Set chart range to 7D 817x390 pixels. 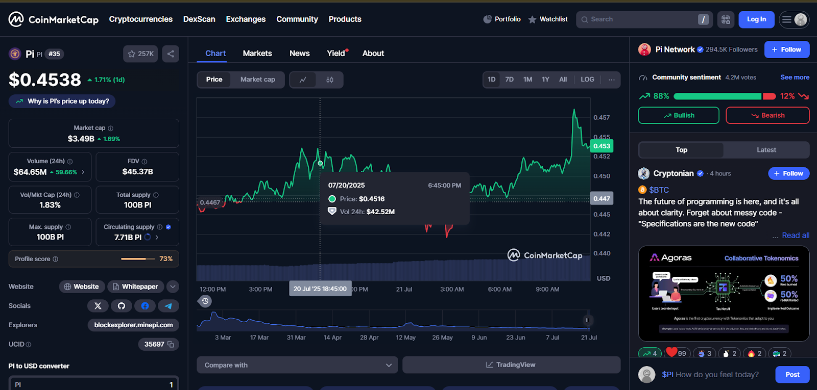(x=510, y=80)
